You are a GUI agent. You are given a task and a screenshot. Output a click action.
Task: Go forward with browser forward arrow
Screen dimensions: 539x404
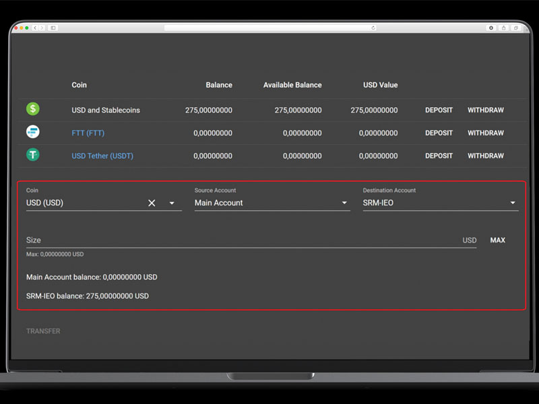(x=42, y=28)
